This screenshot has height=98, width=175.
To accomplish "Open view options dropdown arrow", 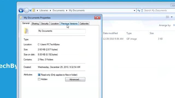I will click(172, 17).
